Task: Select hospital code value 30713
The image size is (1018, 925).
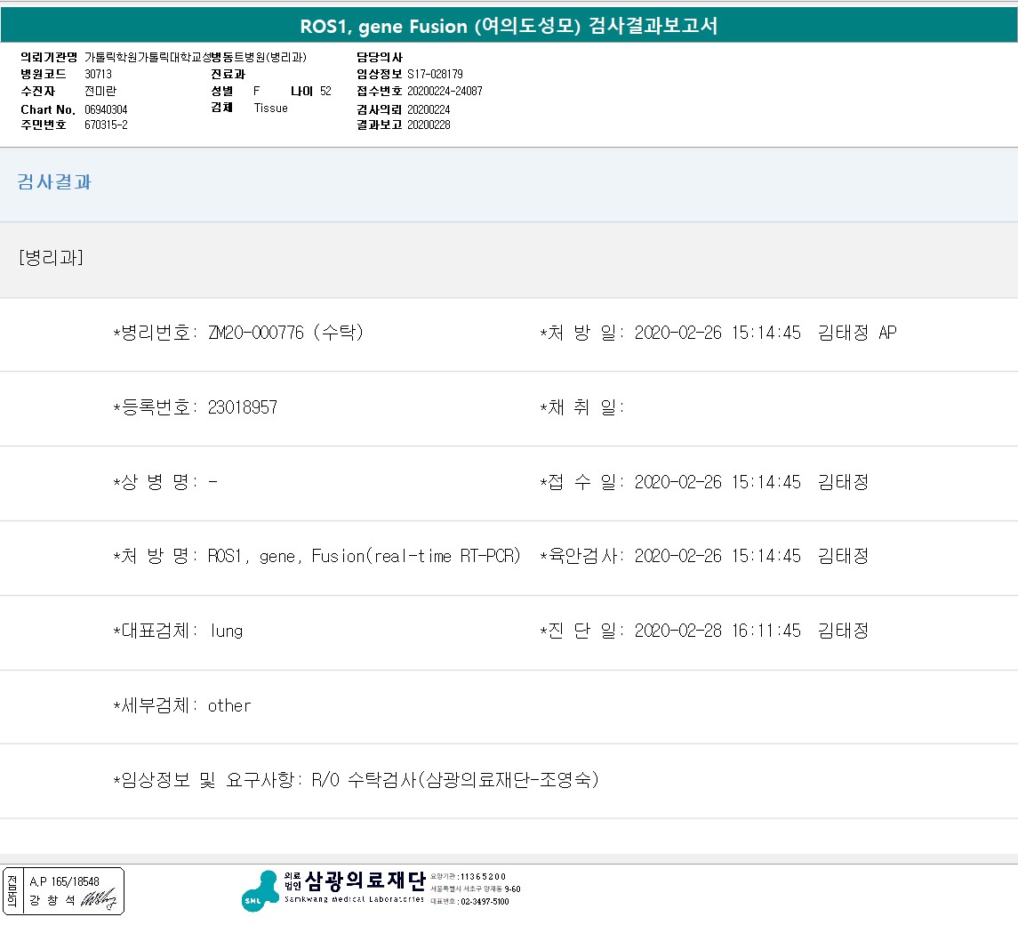Action: coord(98,74)
